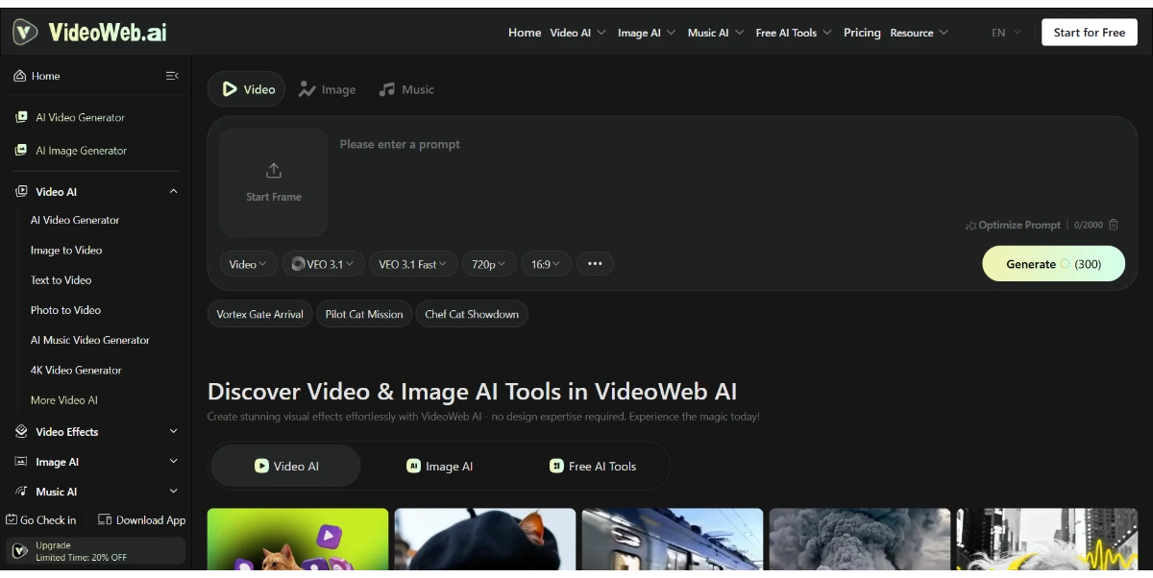1153x578 pixels.
Task: Open the VEO 3.1 Fast variant dropdown
Action: pyautogui.click(x=413, y=264)
